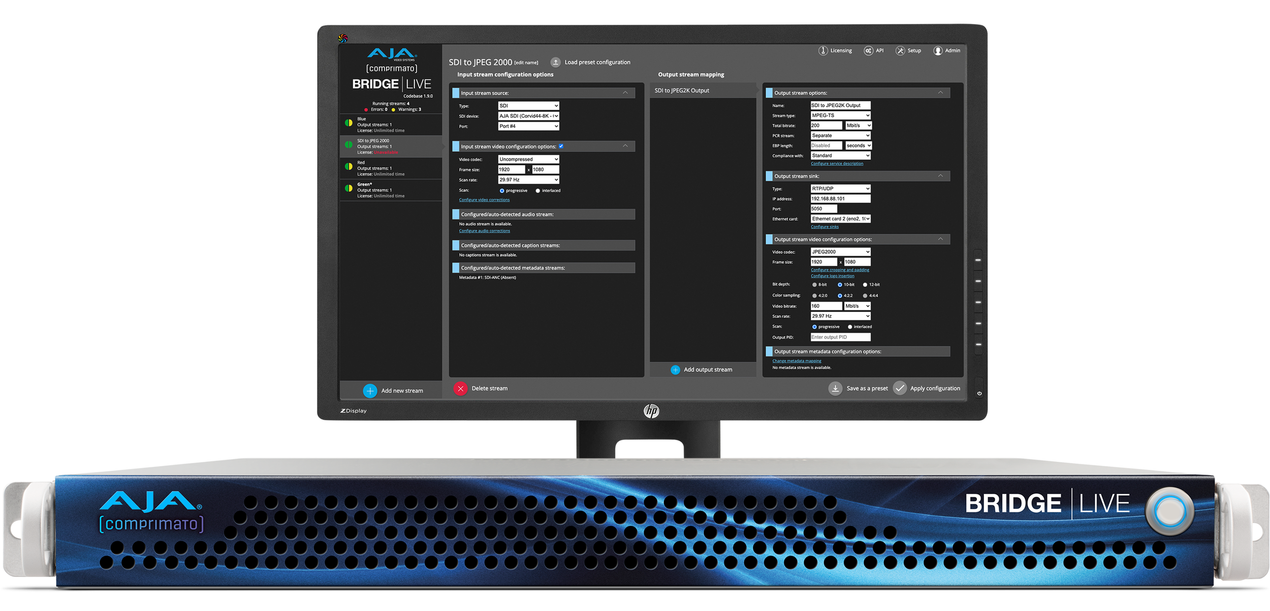The height and width of the screenshot is (611, 1270).
Task: Click Configure service description link
Action: point(837,163)
